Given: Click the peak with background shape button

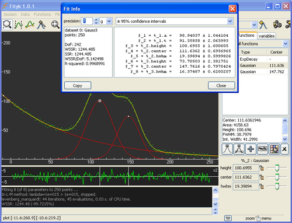Looking at the screenshot, I should [239, 149].
